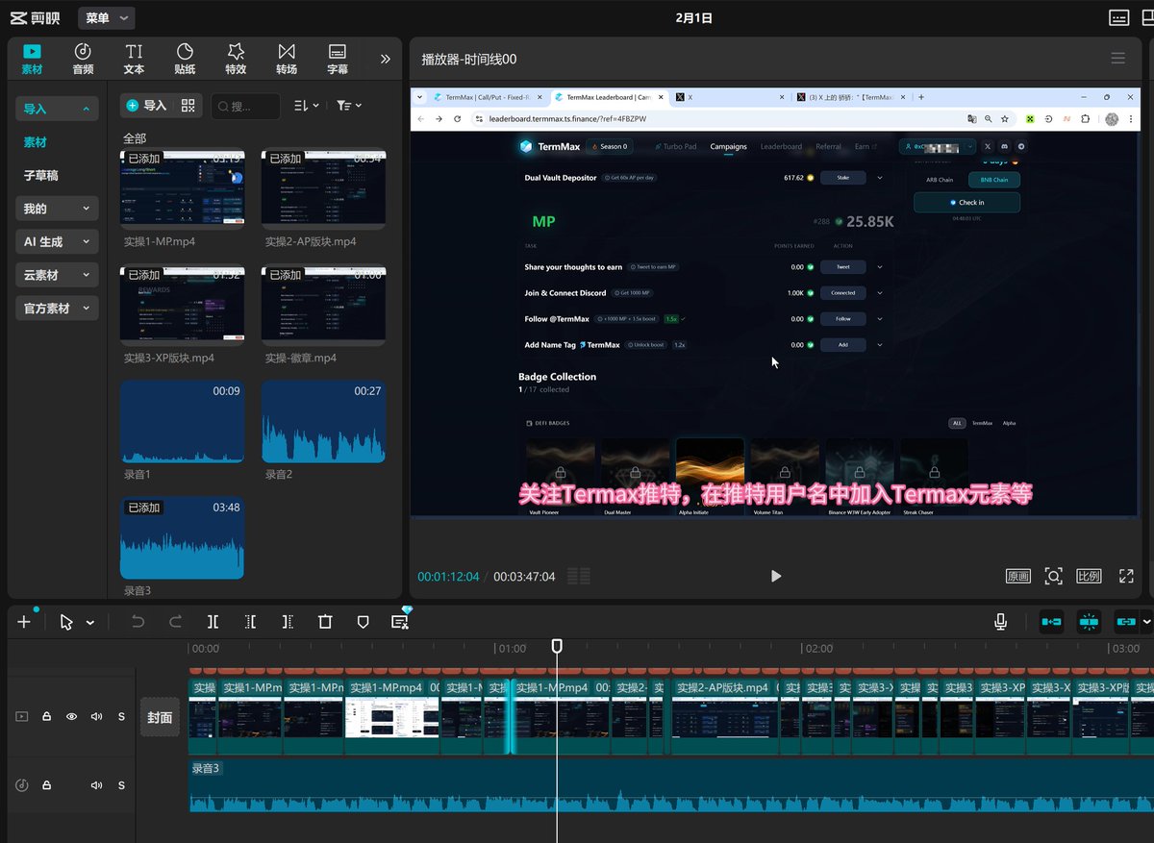Toggle video track visibility eye icon

click(x=71, y=716)
